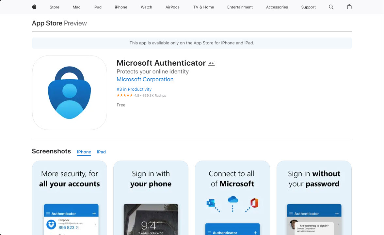Open the AirPods menu item

click(172, 7)
